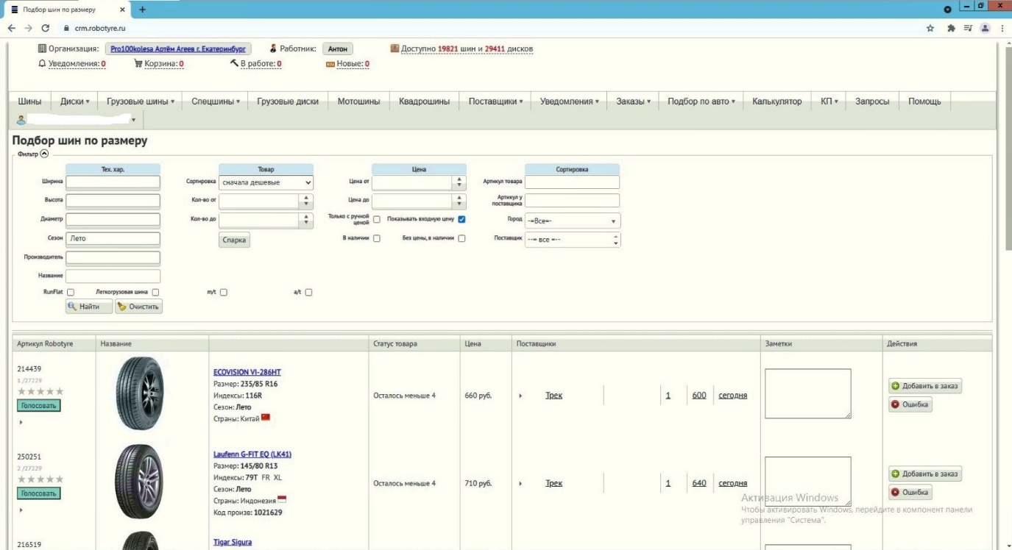The height and width of the screenshot is (550, 1012).
Task: Click the Очистить button
Action: tap(139, 306)
